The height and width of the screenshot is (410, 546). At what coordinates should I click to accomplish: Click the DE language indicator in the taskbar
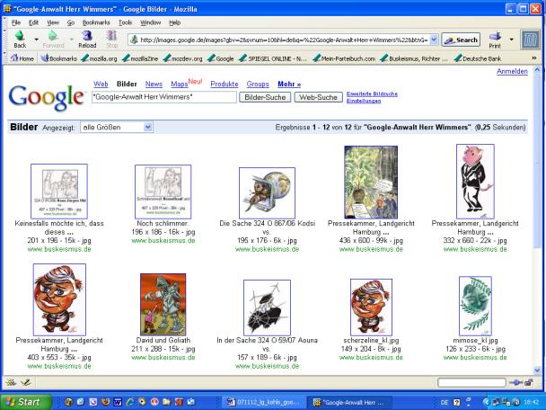(x=445, y=402)
